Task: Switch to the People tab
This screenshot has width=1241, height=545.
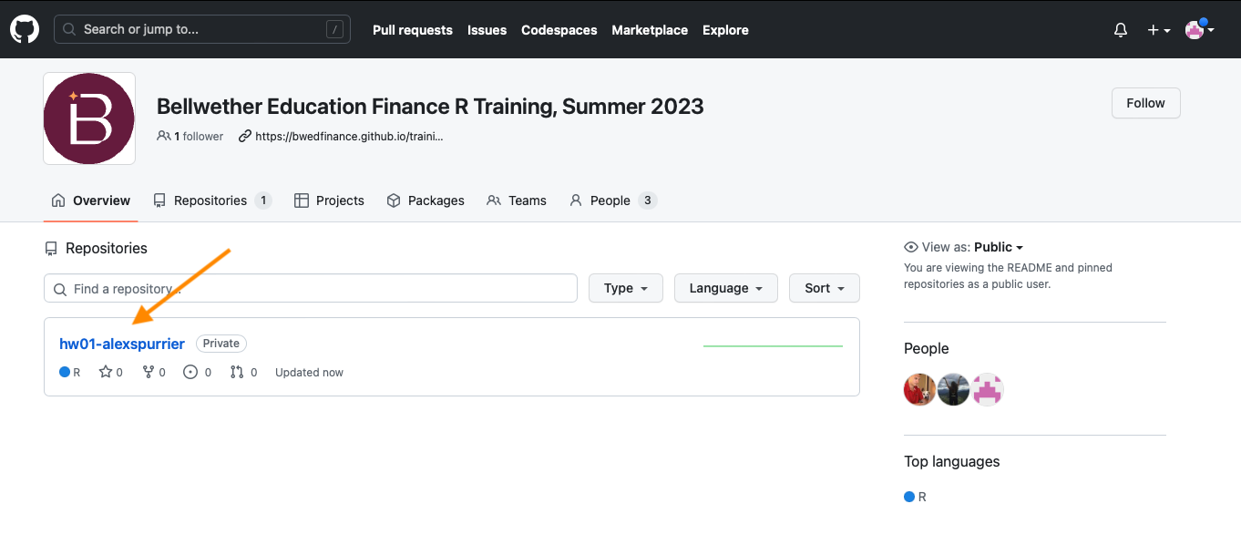Action: pos(611,201)
